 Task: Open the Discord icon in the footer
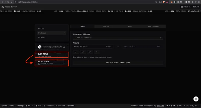tap(167, 106)
